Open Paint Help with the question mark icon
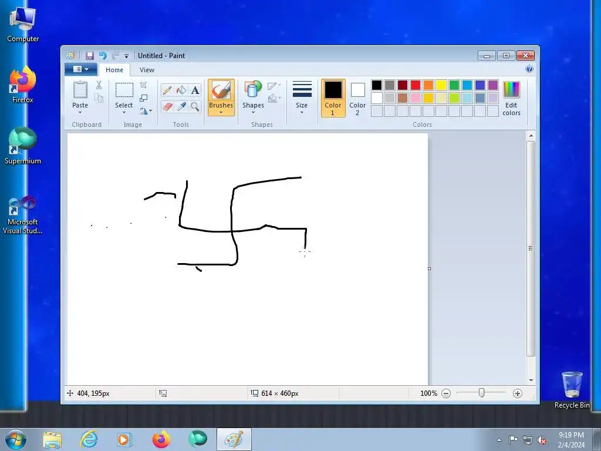The width and height of the screenshot is (601, 451). click(529, 69)
